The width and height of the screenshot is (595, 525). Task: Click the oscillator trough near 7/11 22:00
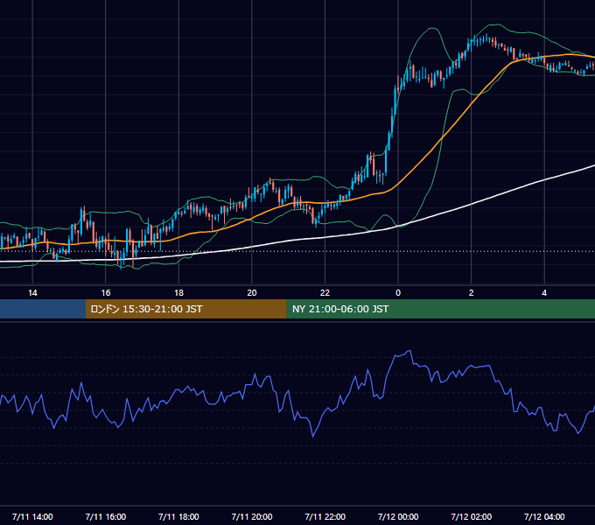click(x=313, y=437)
